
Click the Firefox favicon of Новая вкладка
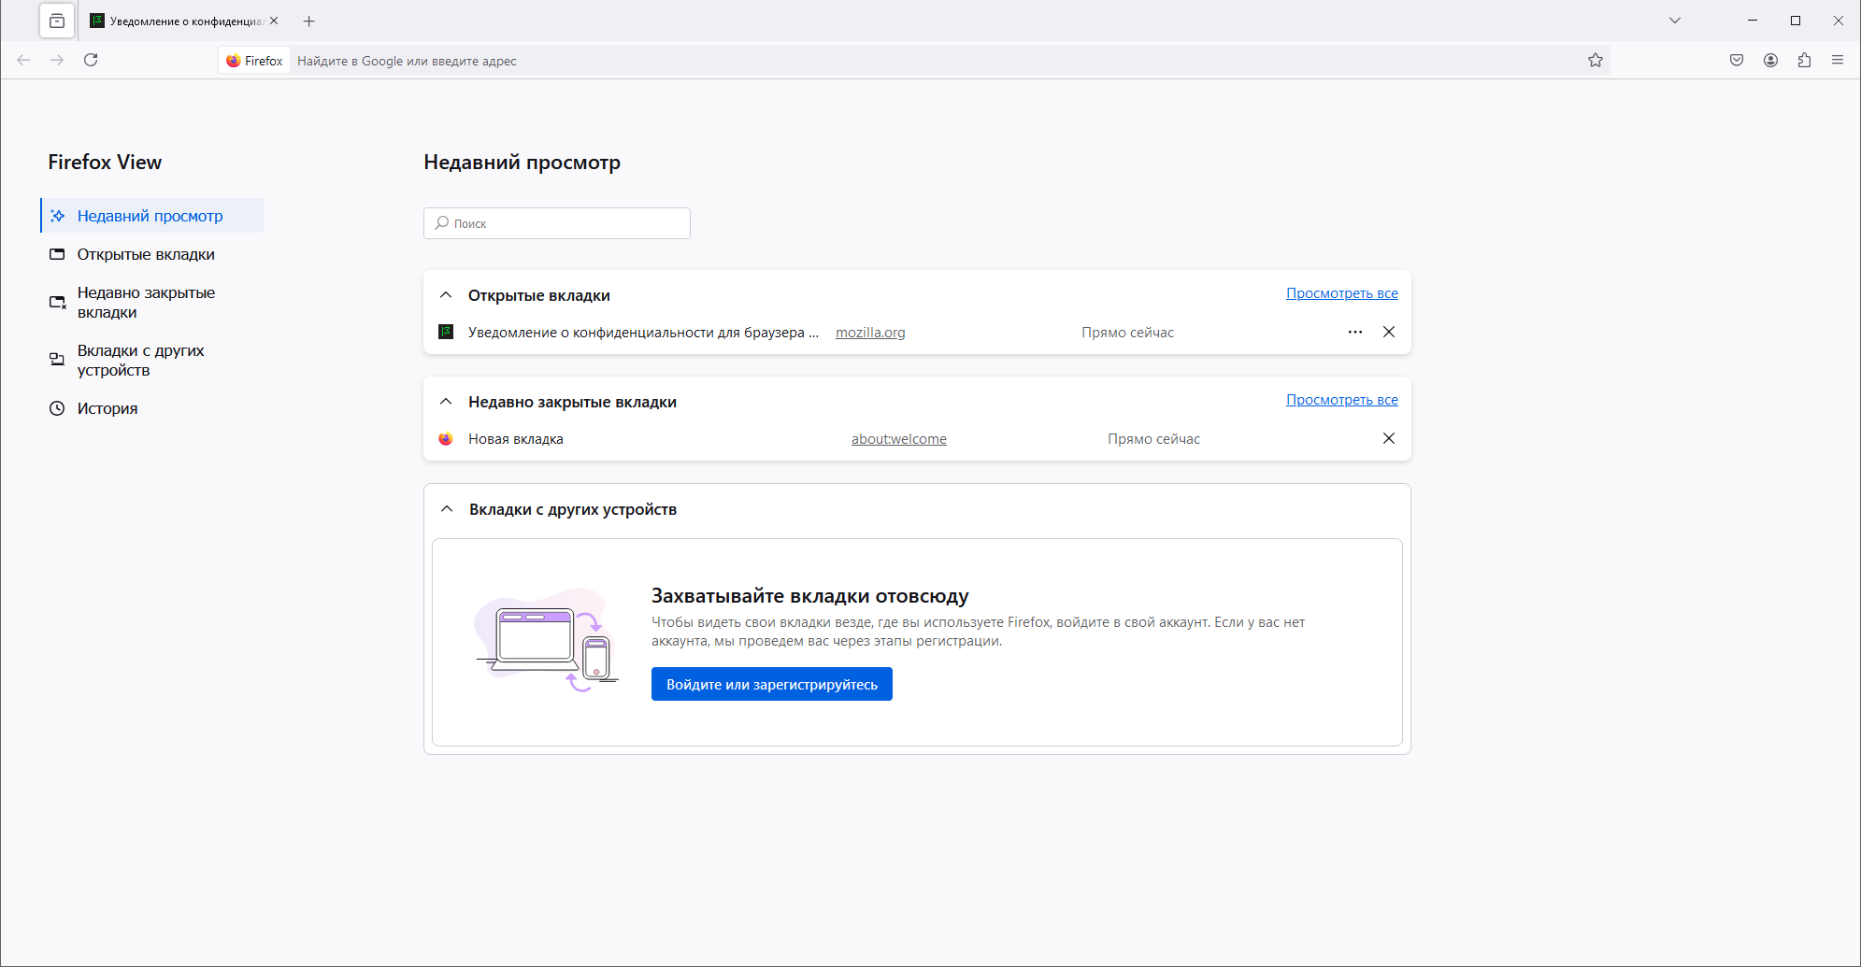coord(446,438)
